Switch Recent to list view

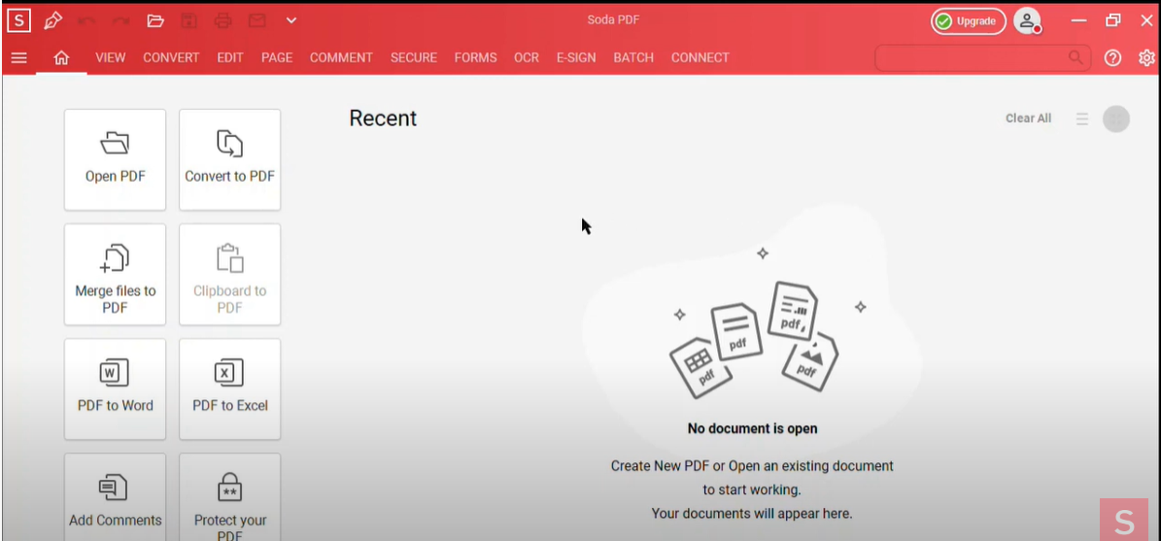(1082, 118)
